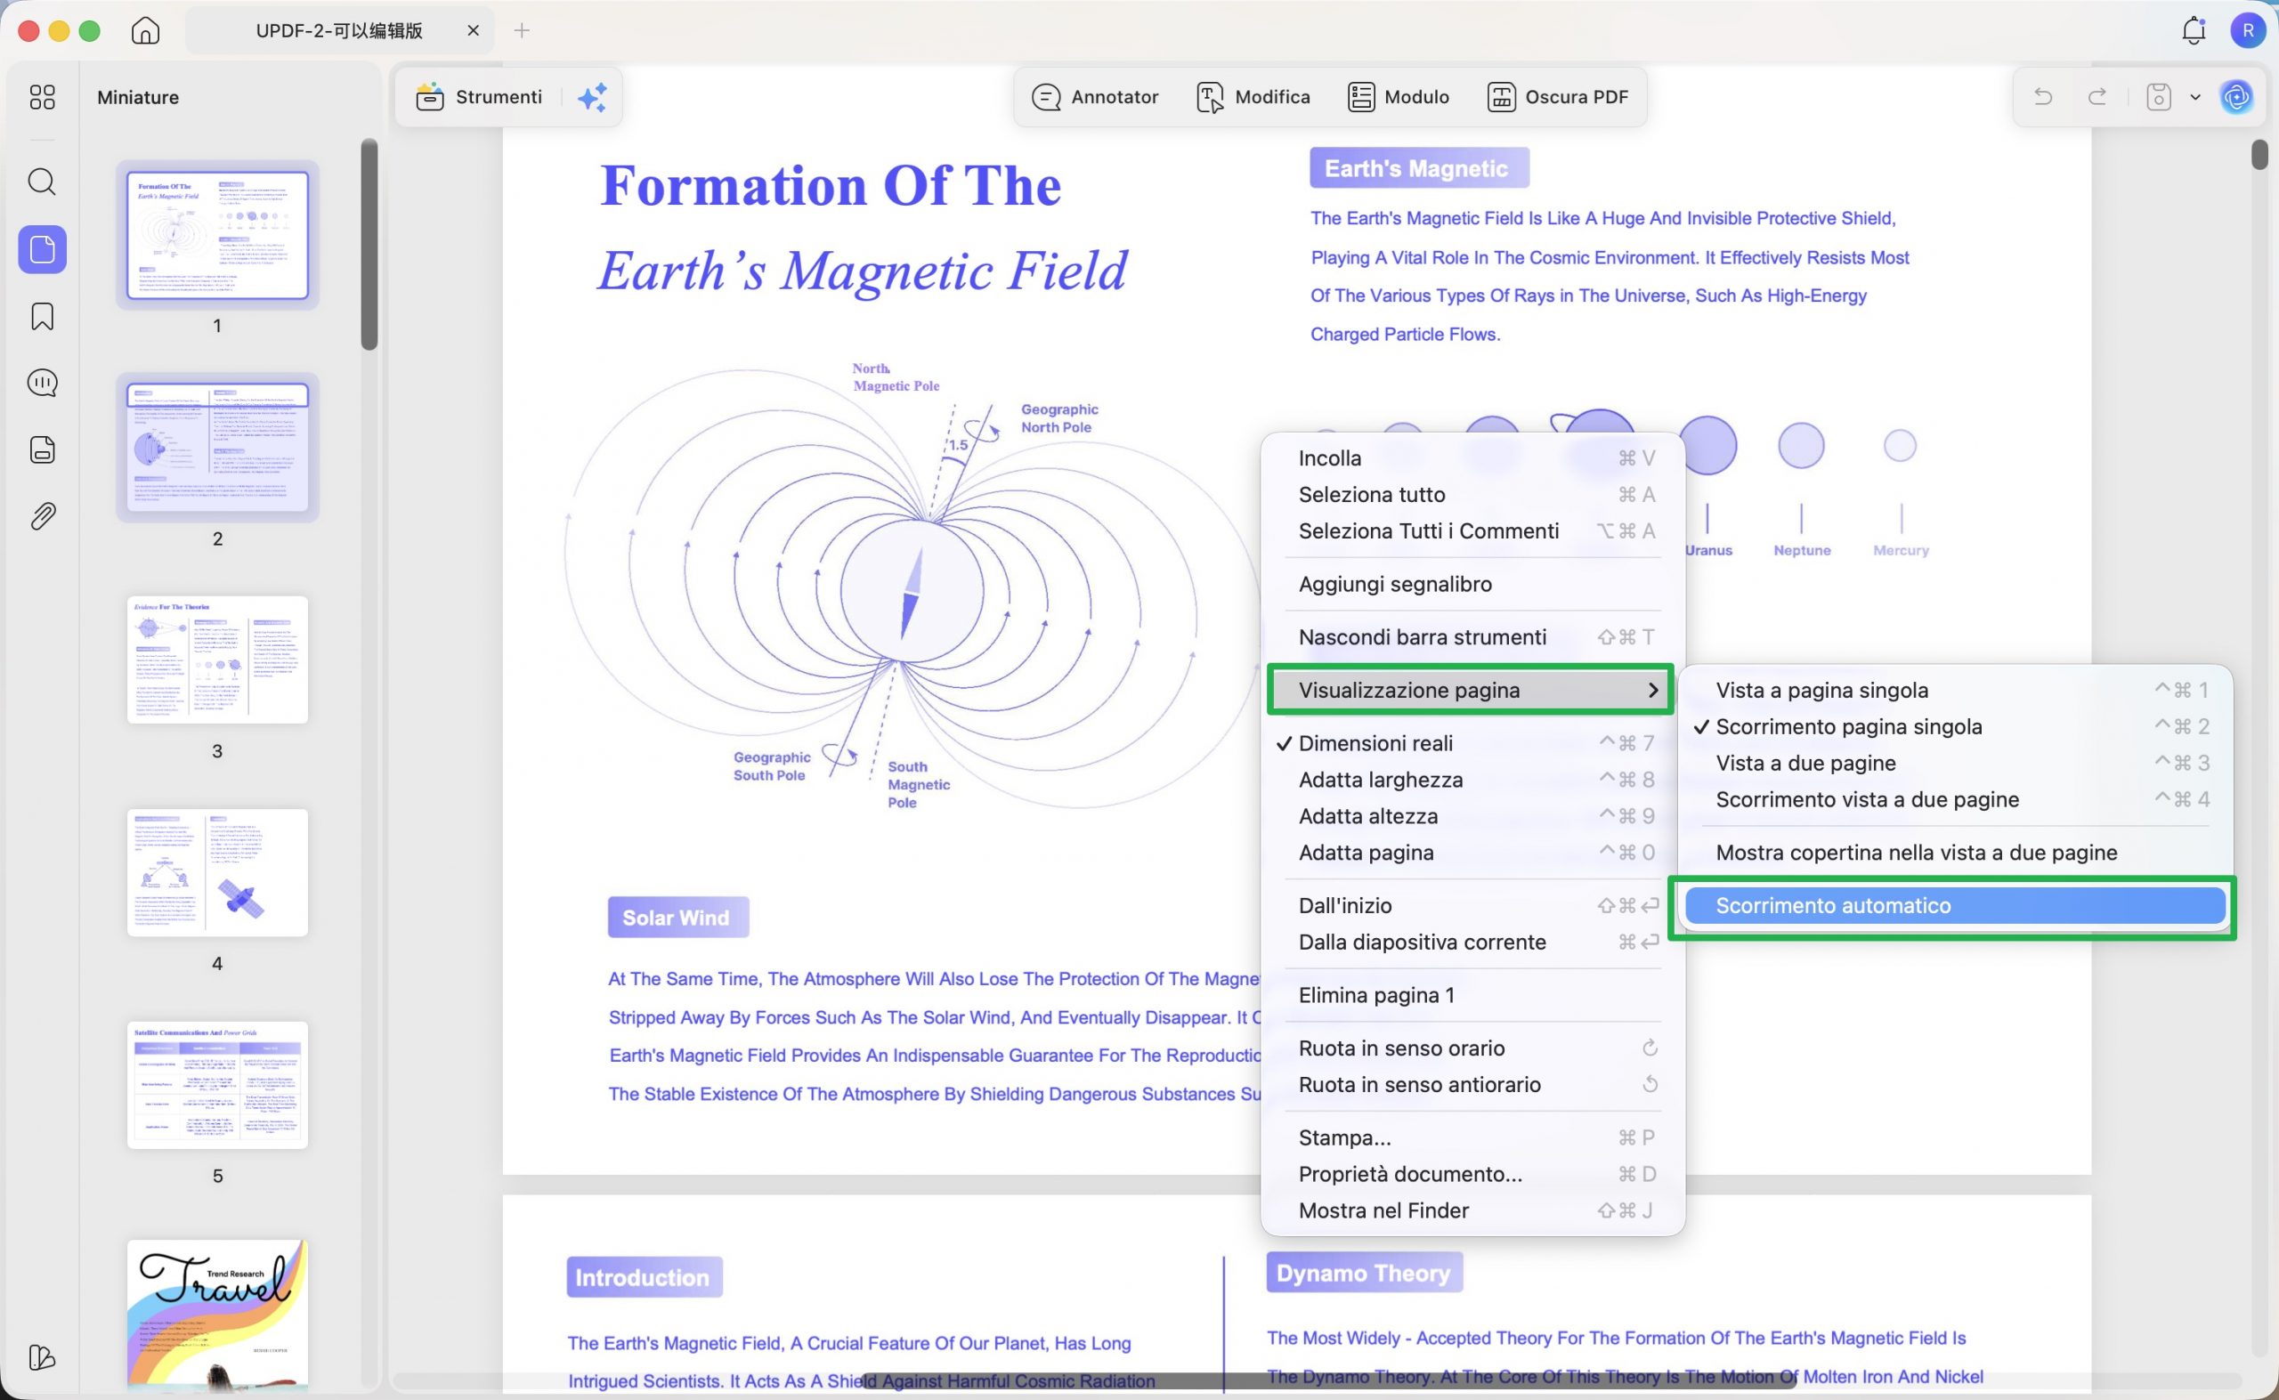Select Adatta pagina zoom option
This screenshot has height=1400, width=2279.
pyautogui.click(x=1472, y=852)
